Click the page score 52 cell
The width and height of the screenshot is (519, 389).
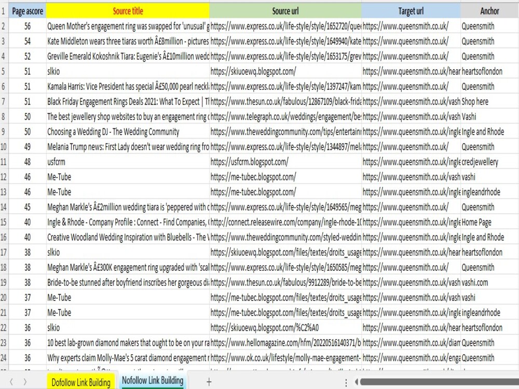click(x=28, y=56)
